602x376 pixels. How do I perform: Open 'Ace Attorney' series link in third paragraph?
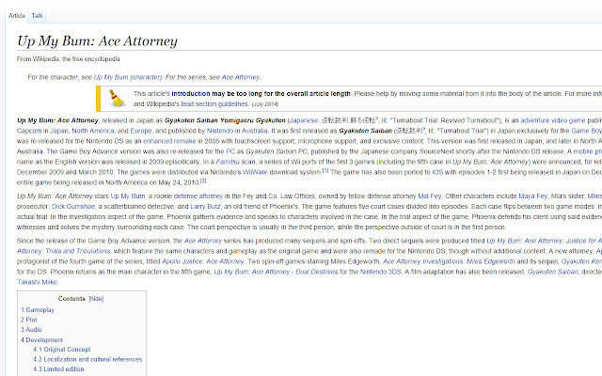pos(203,241)
